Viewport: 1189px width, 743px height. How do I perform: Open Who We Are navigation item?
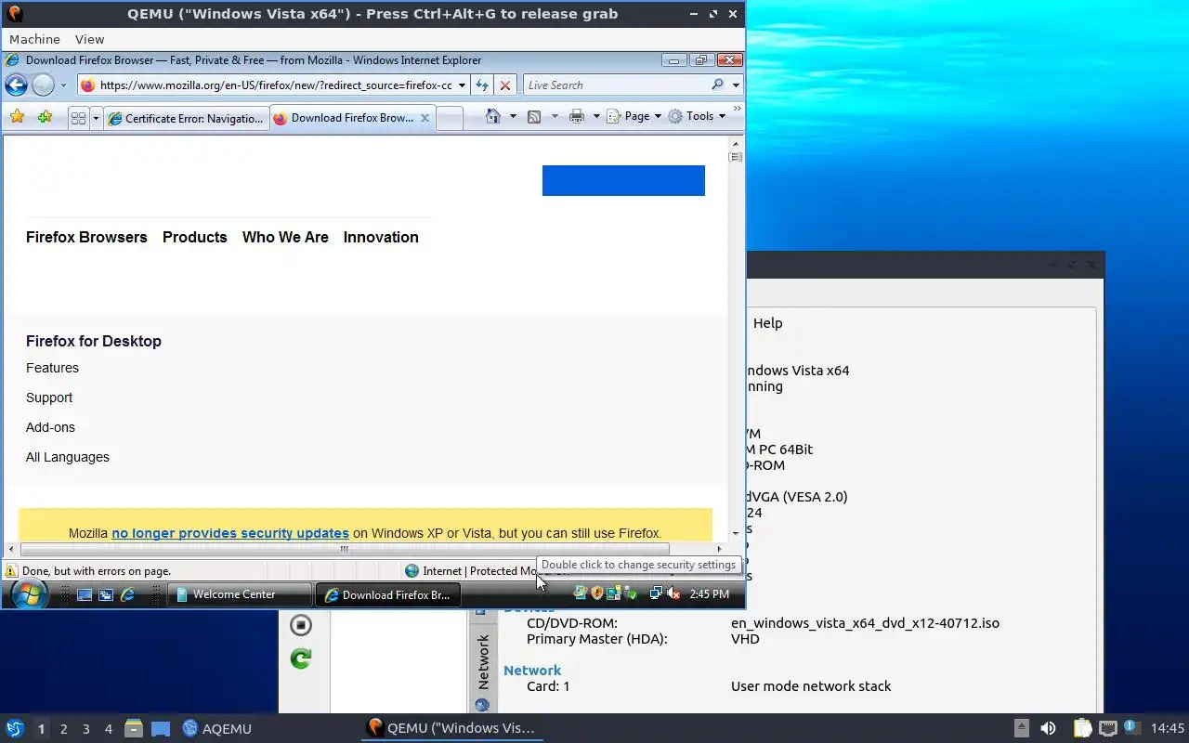click(285, 237)
